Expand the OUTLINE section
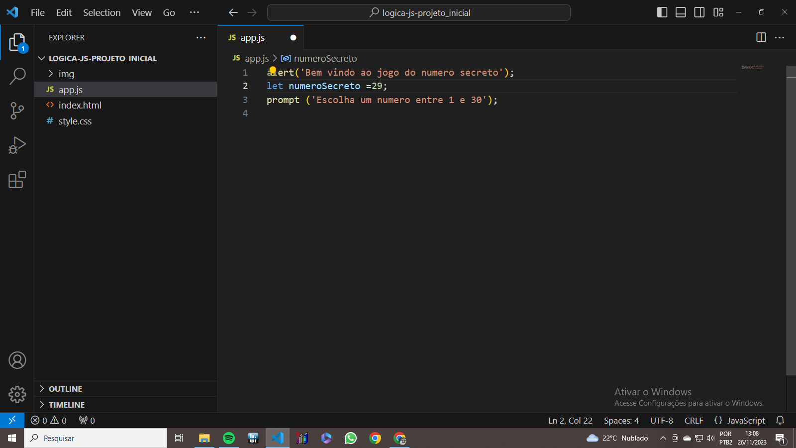Image resolution: width=796 pixels, height=448 pixels. click(126, 389)
